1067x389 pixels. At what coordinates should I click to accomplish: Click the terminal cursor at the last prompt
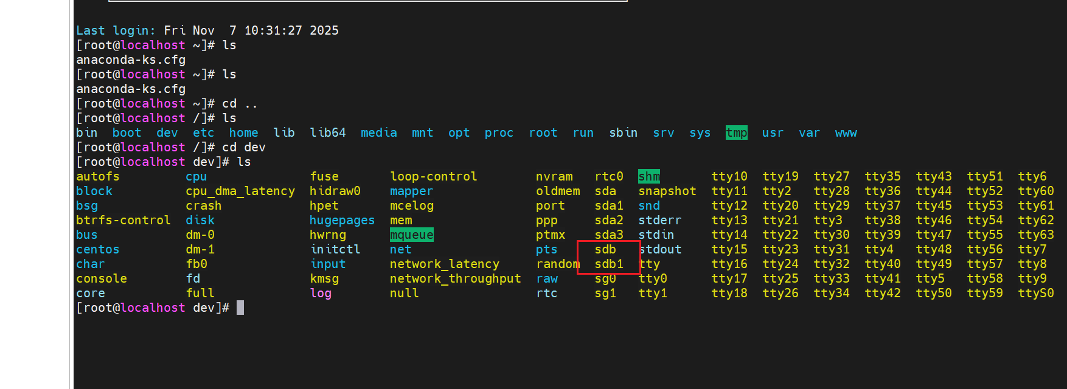[240, 308]
